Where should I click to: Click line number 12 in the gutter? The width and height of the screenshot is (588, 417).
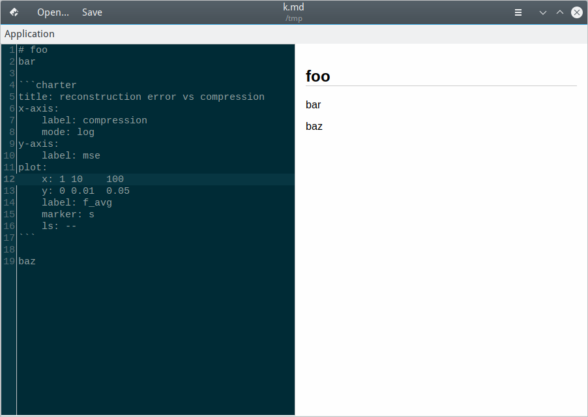tap(9, 179)
